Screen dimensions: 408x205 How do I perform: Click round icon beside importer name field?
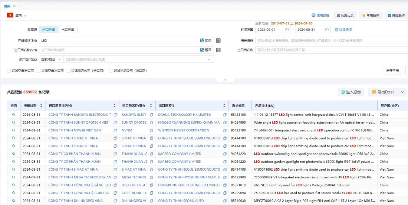tap(218, 50)
